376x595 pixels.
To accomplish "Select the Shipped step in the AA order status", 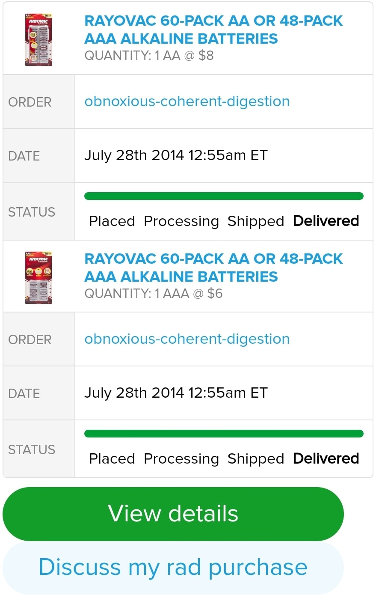I will pyautogui.click(x=255, y=221).
